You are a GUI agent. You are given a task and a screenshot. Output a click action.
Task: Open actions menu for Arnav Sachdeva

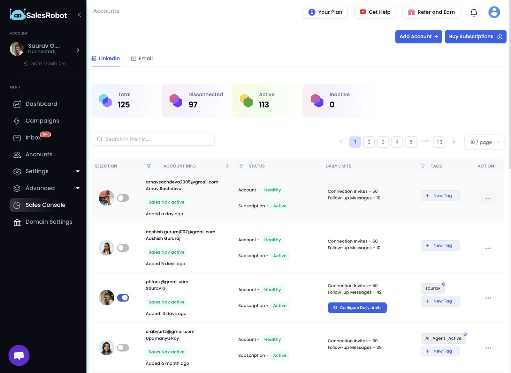488,198
